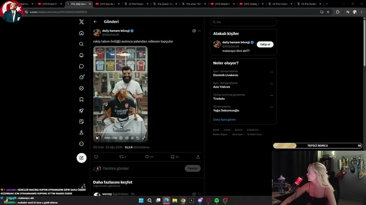Open options for the Dominik Livakovic trend
Screen dimensions: 366x205
tap(272, 72)
